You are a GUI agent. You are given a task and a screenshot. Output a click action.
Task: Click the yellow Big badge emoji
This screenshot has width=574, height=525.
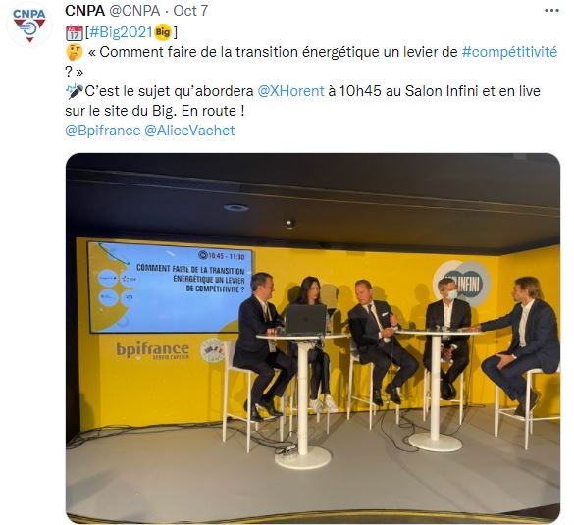click(163, 32)
